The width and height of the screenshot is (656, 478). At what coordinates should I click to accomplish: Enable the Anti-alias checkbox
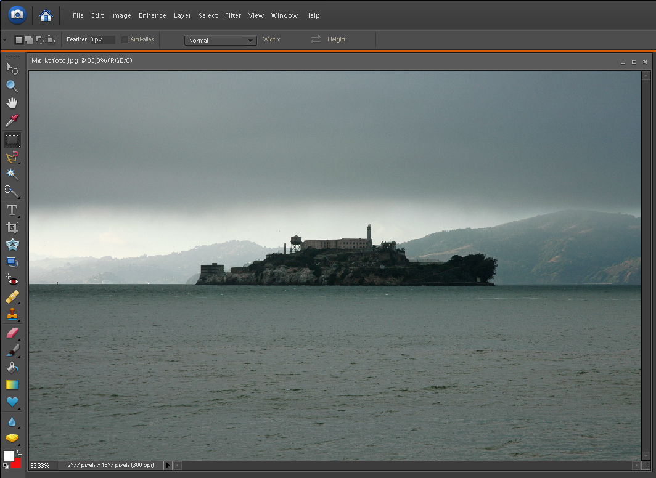(x=125, y=39)
